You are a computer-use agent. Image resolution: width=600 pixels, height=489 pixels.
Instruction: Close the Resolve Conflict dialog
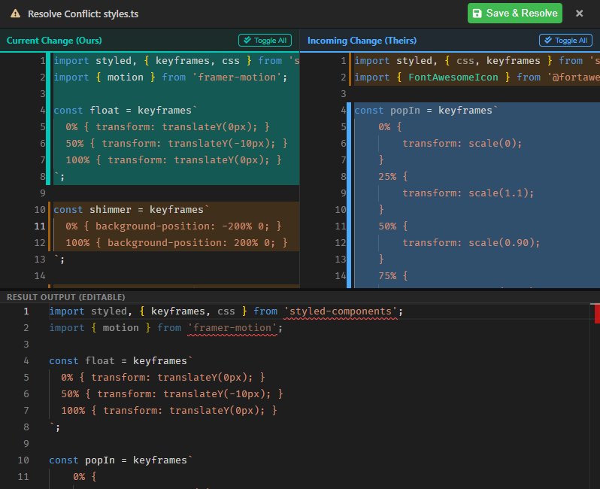tap(579, 14)
